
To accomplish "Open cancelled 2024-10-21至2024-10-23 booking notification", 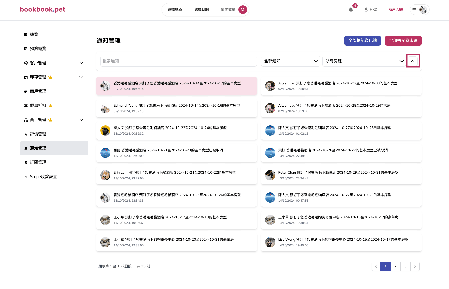I will click(177, 153).
